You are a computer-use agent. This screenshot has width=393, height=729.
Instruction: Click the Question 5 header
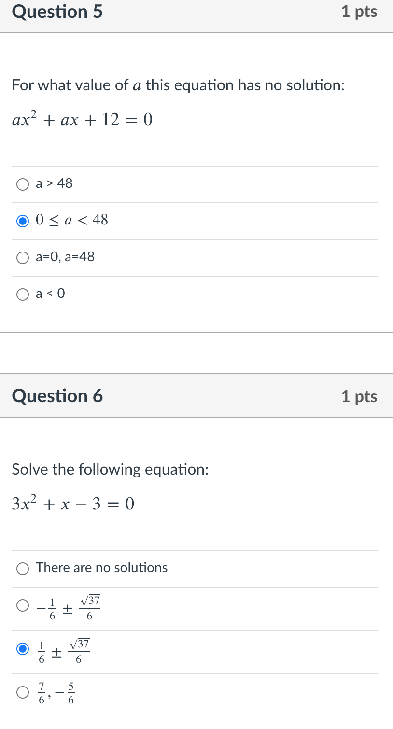57,12
